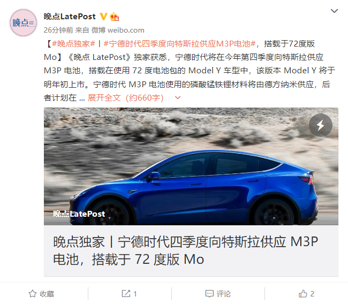Click the repost share icon
The width and height of the screenshot is (348, 305).
coord(126,293)
